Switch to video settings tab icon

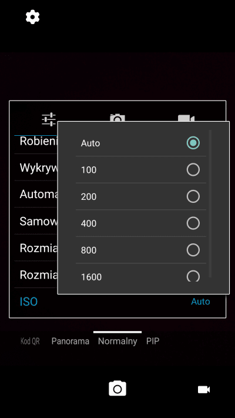click(x=186, y=118)
